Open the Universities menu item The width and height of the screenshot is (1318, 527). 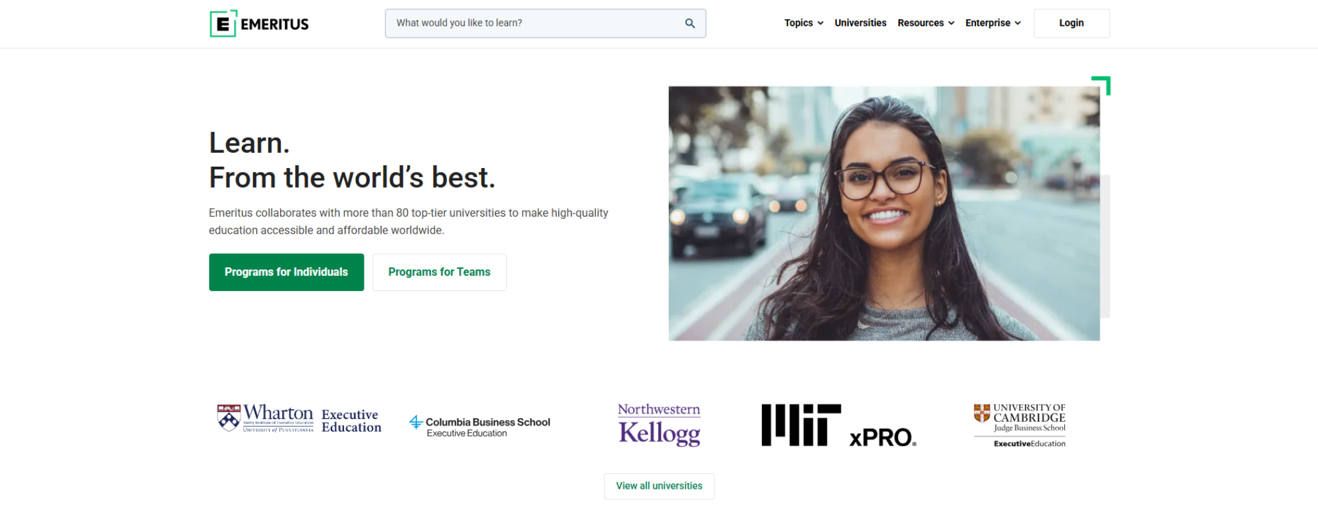point(860,23)
